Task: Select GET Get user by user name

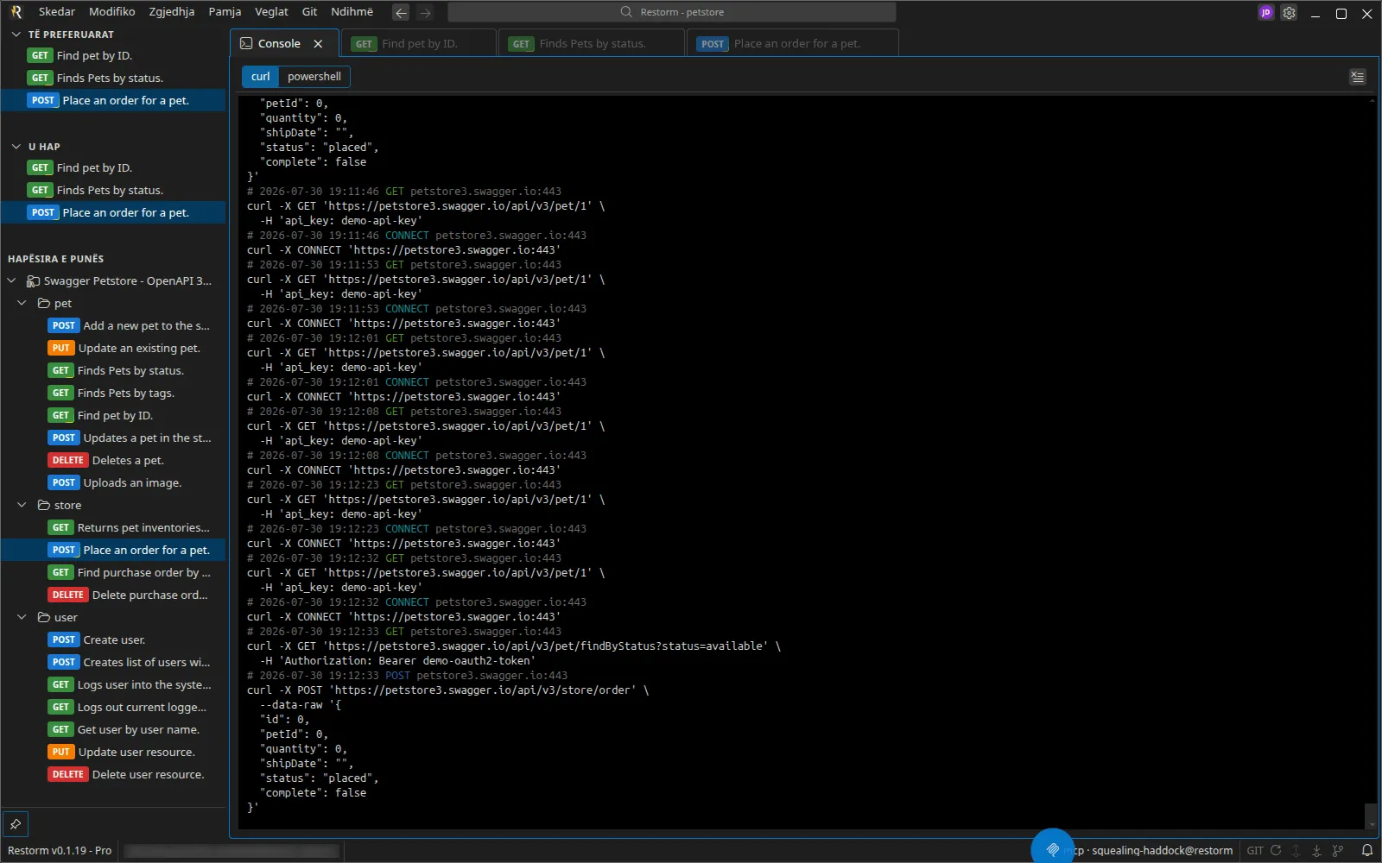Action: tap(114, 729)
